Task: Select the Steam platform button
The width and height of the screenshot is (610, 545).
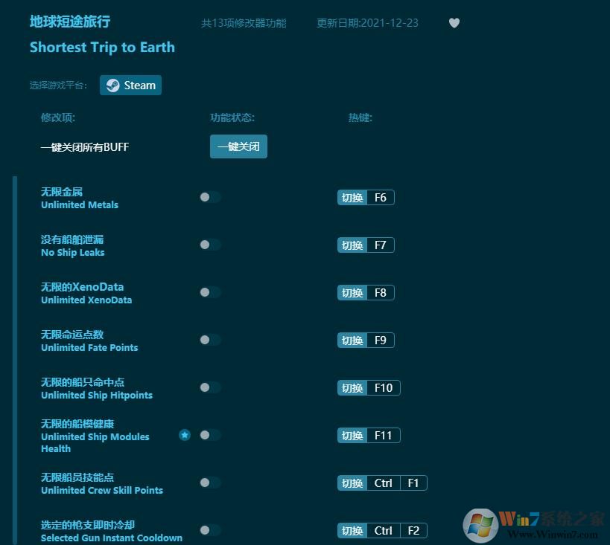Action: 131,85
